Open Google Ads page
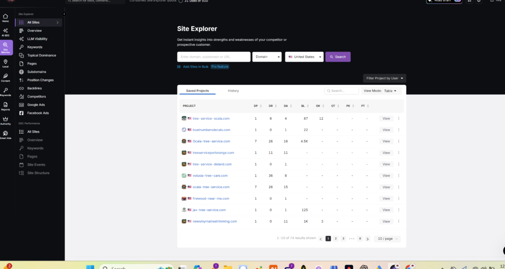Image resolution: width=505 pixels, height=269 pixels. (x=36, y=105)
